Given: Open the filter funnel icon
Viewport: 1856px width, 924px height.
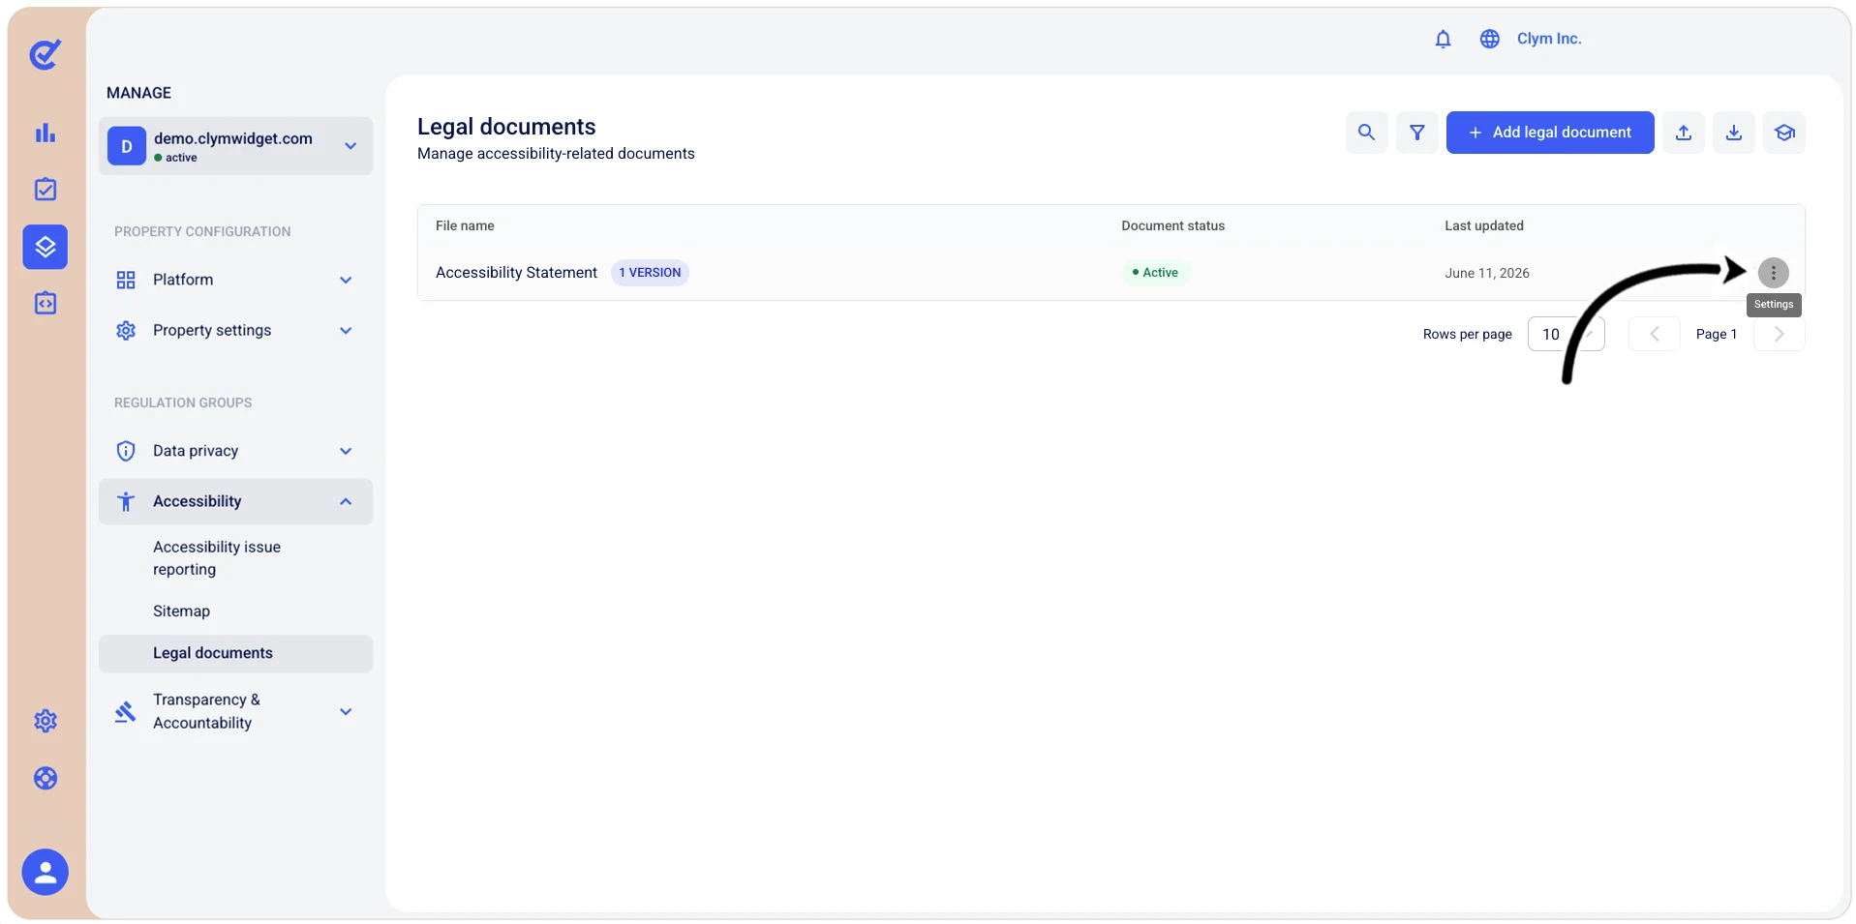Looking at the screenshot, I should point(1416,133).
